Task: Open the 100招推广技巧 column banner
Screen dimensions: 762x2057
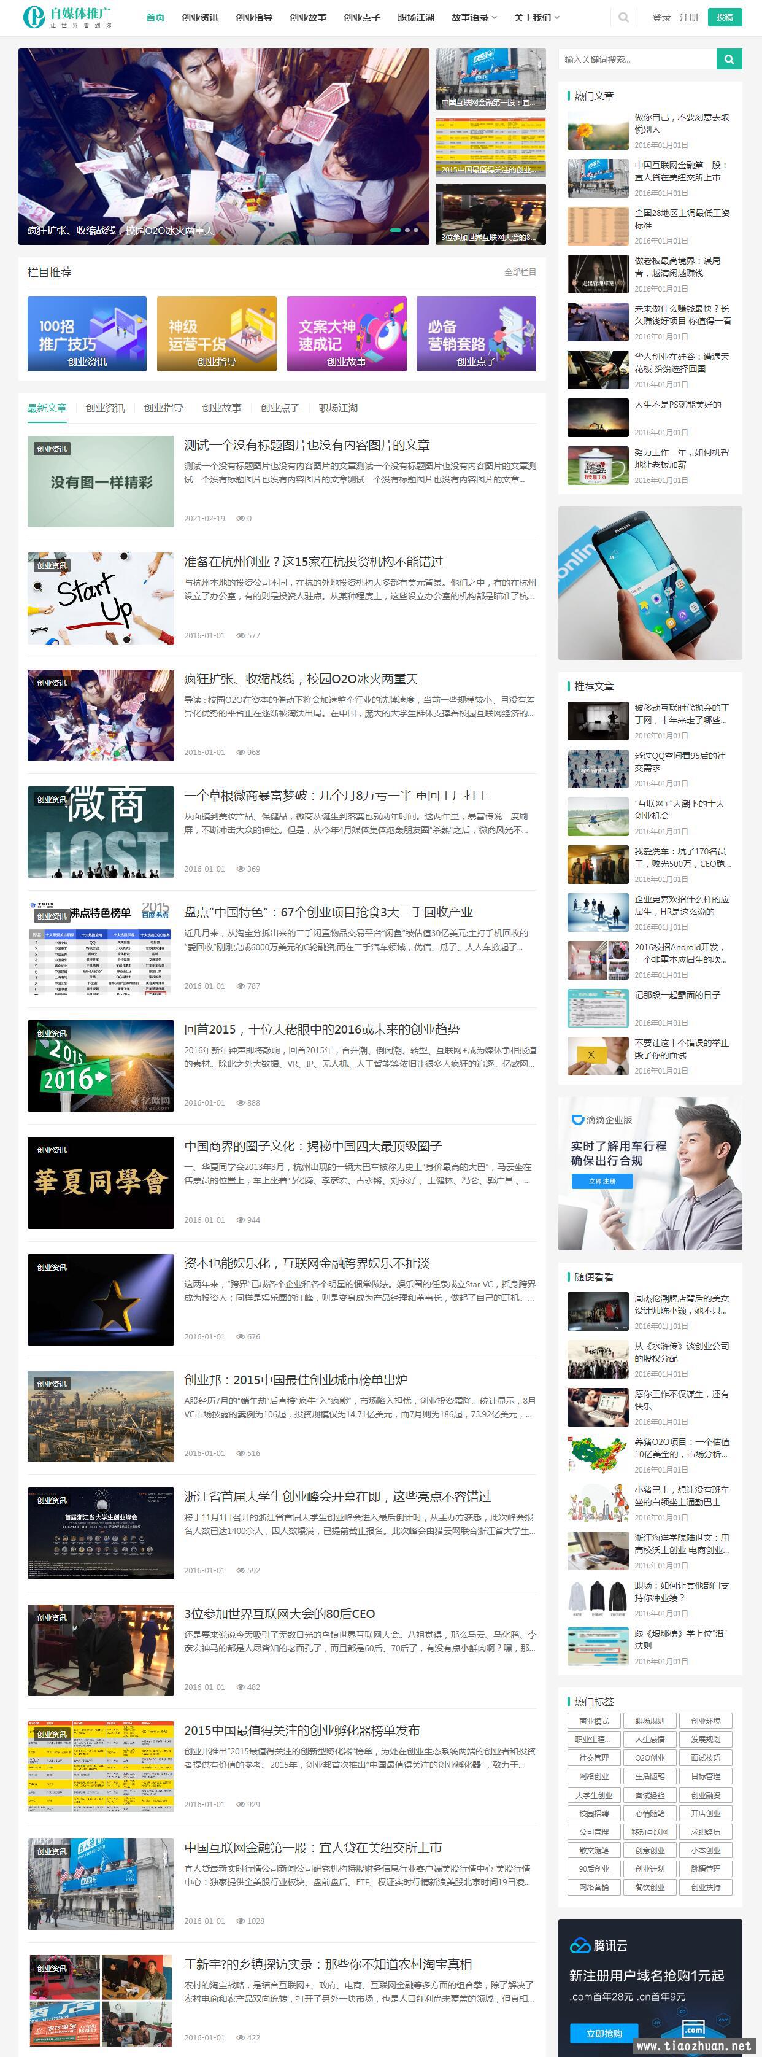Action: pyautogui.click(x=87, y=334)
